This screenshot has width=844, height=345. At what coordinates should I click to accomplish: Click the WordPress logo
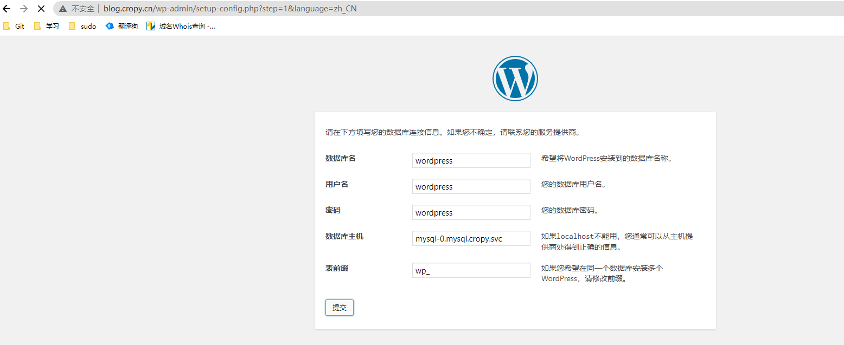click(x=515, y=78)
